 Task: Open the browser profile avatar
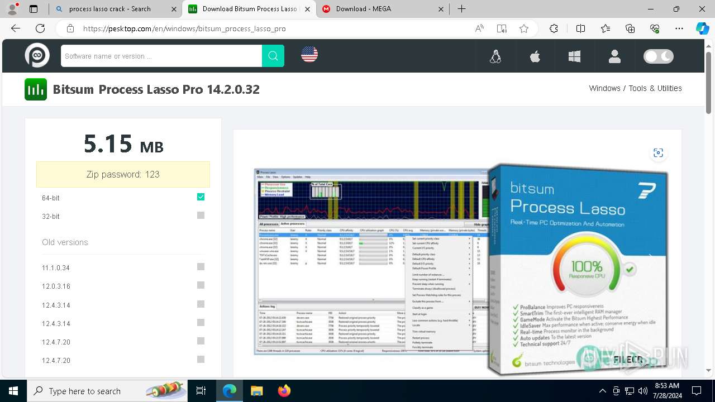point(12,9)
